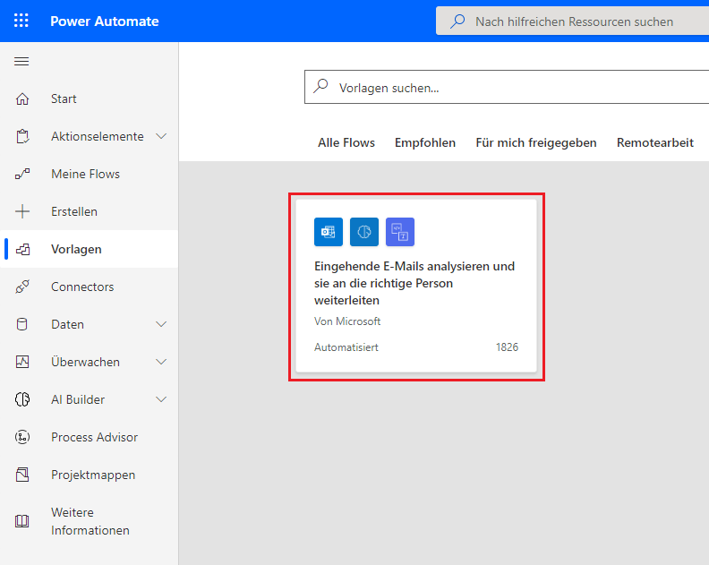
Task: Click the AI Builder label in the sidebar
Action: (78, 399)
